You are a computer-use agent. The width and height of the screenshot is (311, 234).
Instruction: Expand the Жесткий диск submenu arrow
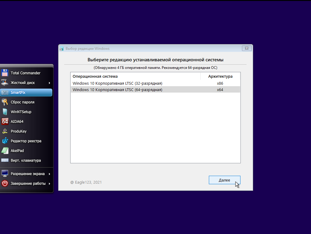coord(49,83)
